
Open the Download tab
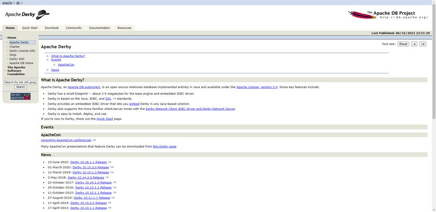(x=52, y=28)
